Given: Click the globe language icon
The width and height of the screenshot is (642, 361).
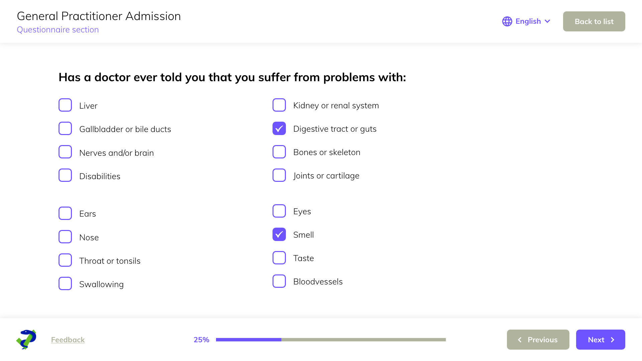Looking at the screenshot, I should [x=507, y=21].
